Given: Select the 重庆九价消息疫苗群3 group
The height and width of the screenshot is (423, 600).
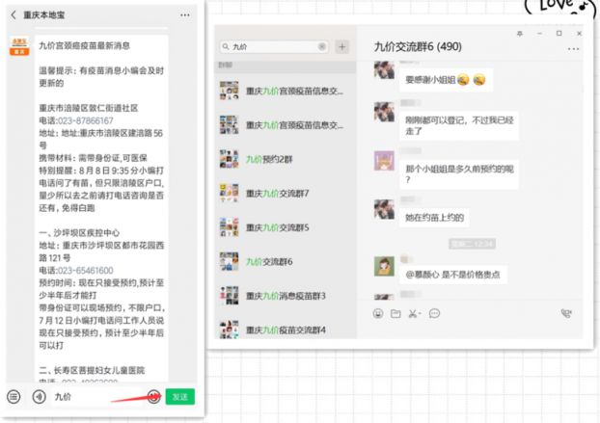Looking at the screenshot, I should pyautogui.click(x=286, y=296).
